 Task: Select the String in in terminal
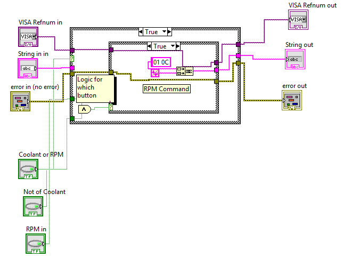tap(28, 68)
